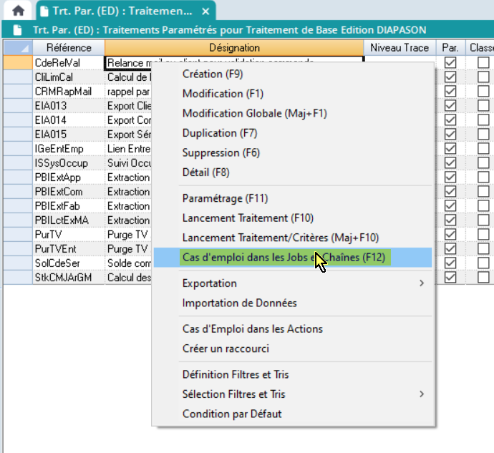Image resolution: width=494 pixels, height=453 pixels.
Task: Choose Importation de Données
Action: [239, 303]
